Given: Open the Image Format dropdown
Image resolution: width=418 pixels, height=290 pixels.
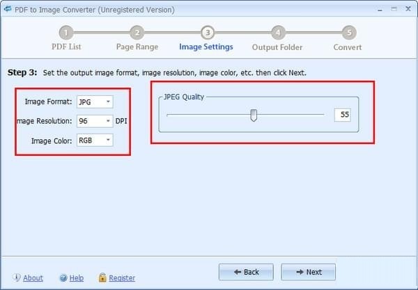Looking at the screenshot, I should pyautogui.click(x=95, y=102).
